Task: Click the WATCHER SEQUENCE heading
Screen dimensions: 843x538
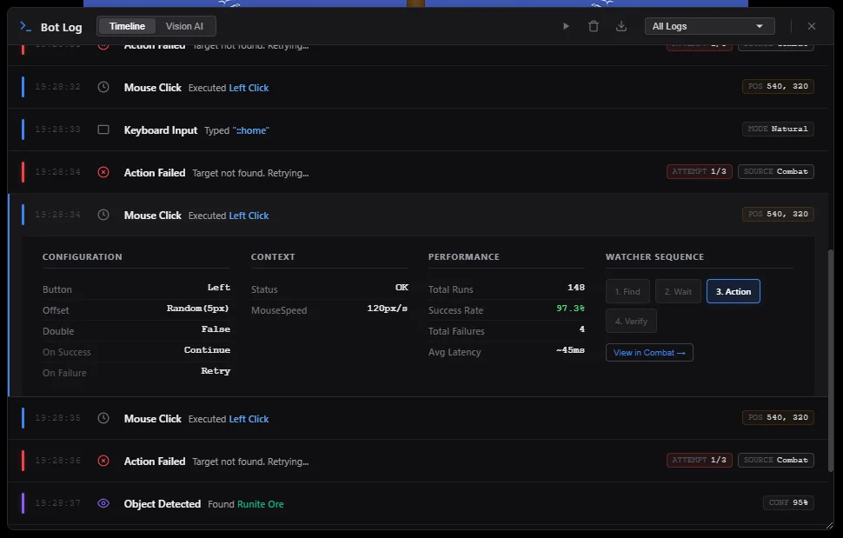Action: [654, 257]
